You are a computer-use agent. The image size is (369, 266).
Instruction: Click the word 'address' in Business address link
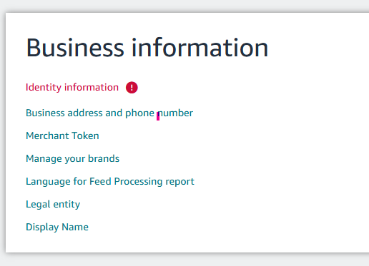(x=85, y=113)
